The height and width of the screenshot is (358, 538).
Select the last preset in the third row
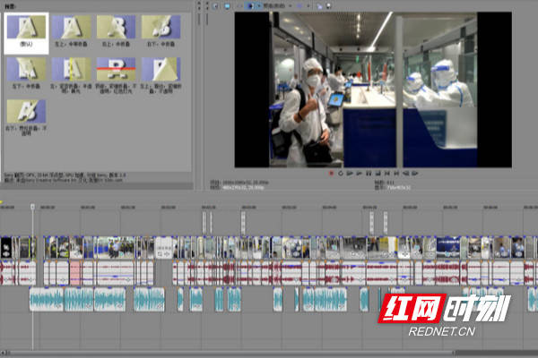(26, 117)
